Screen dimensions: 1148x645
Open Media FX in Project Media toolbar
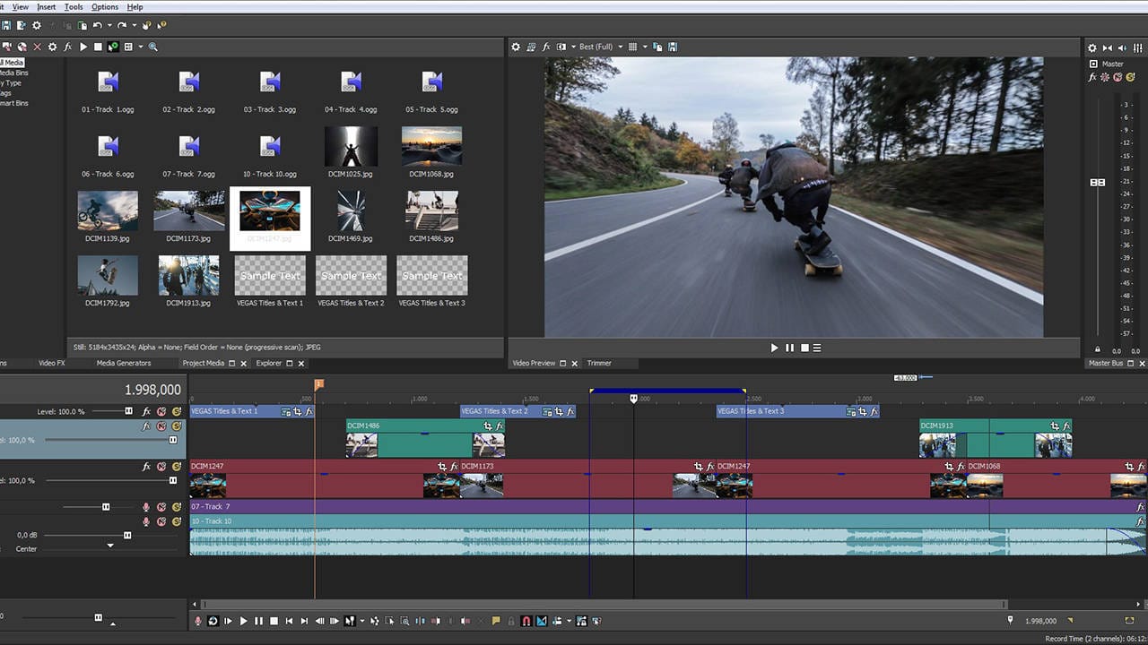coord(67,47)
